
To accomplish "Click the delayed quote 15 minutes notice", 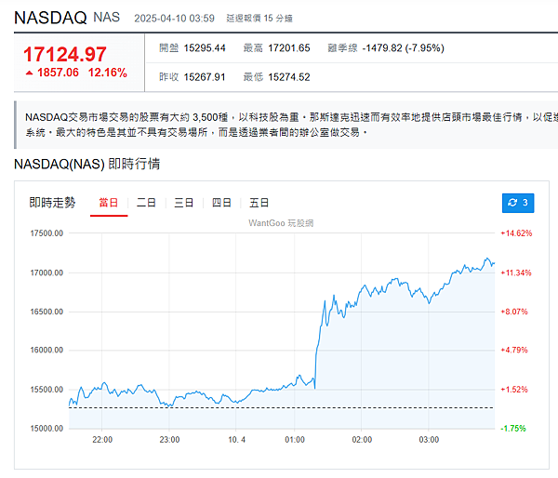I will point(259,19).
